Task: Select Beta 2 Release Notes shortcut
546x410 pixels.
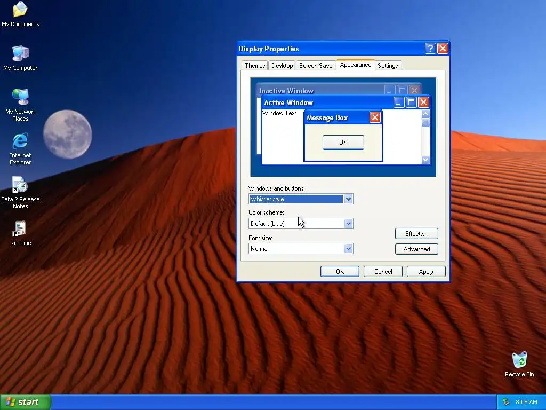Action: 20,192
